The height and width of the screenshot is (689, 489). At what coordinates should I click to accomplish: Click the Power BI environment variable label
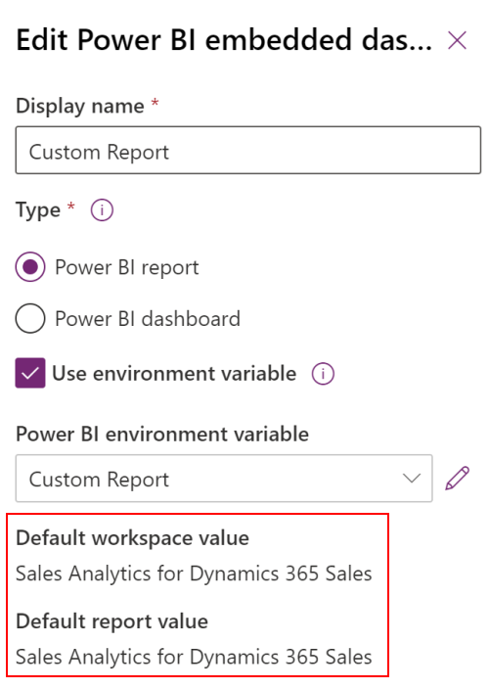tap(162, 435)
